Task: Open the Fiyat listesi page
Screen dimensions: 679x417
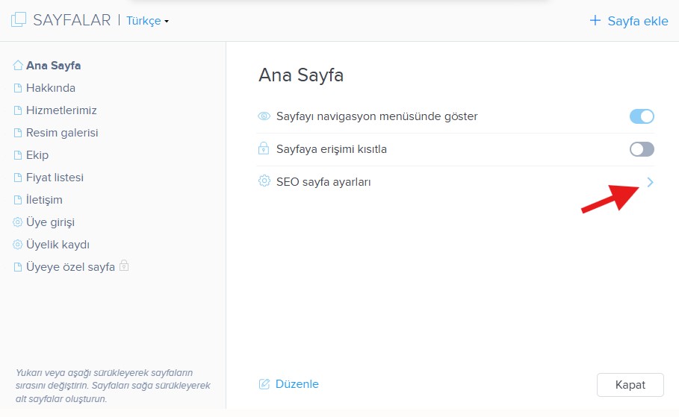Action: (55, 178)
